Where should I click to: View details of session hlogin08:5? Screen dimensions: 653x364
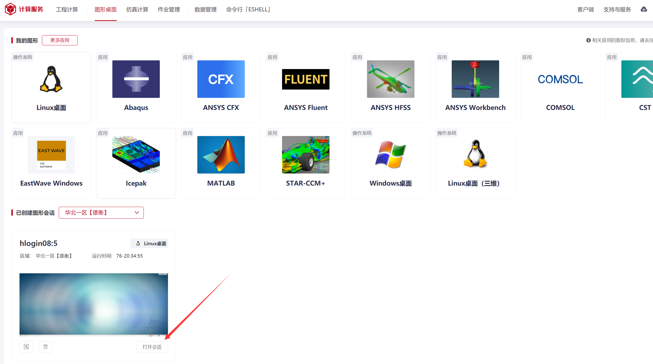click(x=26, y=347)
